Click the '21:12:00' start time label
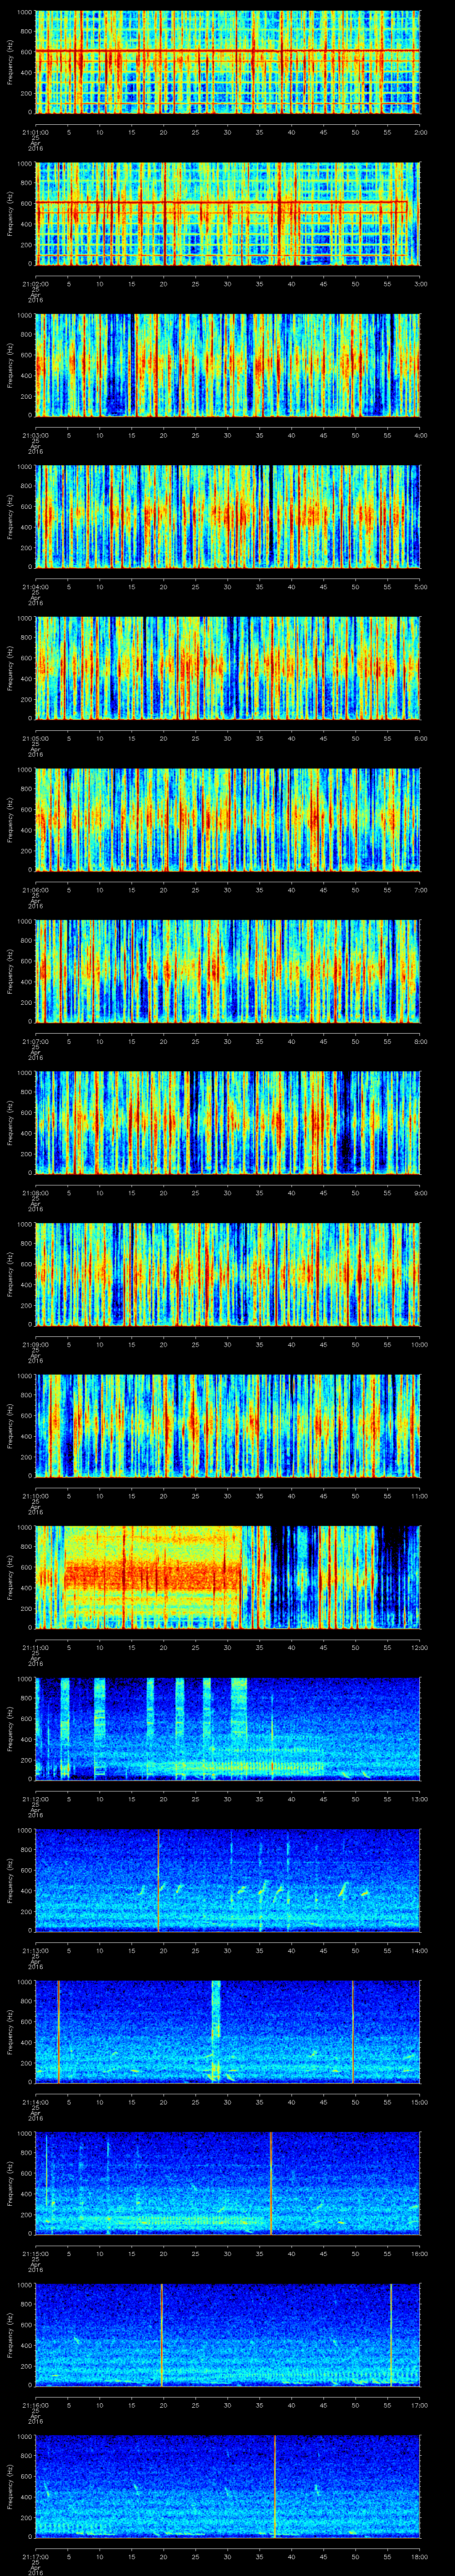 pyautogui.click(x=35, y=1798)
